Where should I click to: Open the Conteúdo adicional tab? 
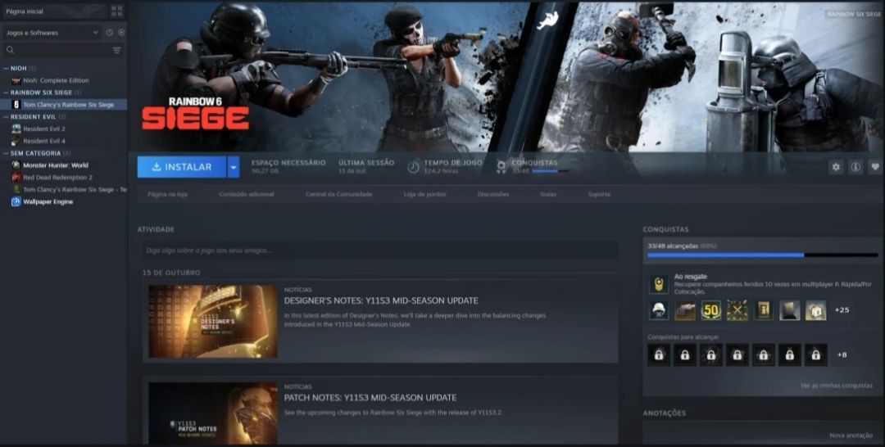coord(247,194)
